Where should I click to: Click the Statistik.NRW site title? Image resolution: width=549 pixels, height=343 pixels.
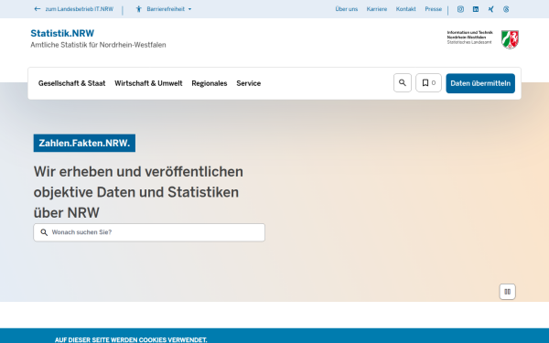tap(62, 33)
